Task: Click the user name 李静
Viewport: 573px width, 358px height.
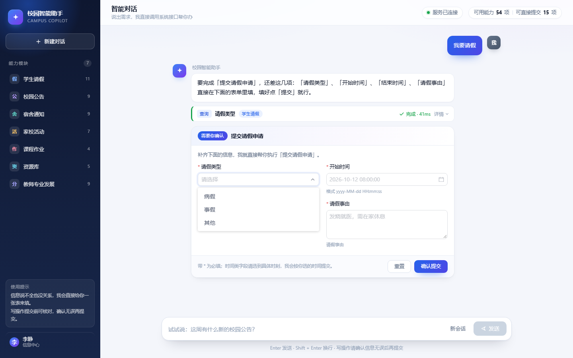Action: click(28, 339)
